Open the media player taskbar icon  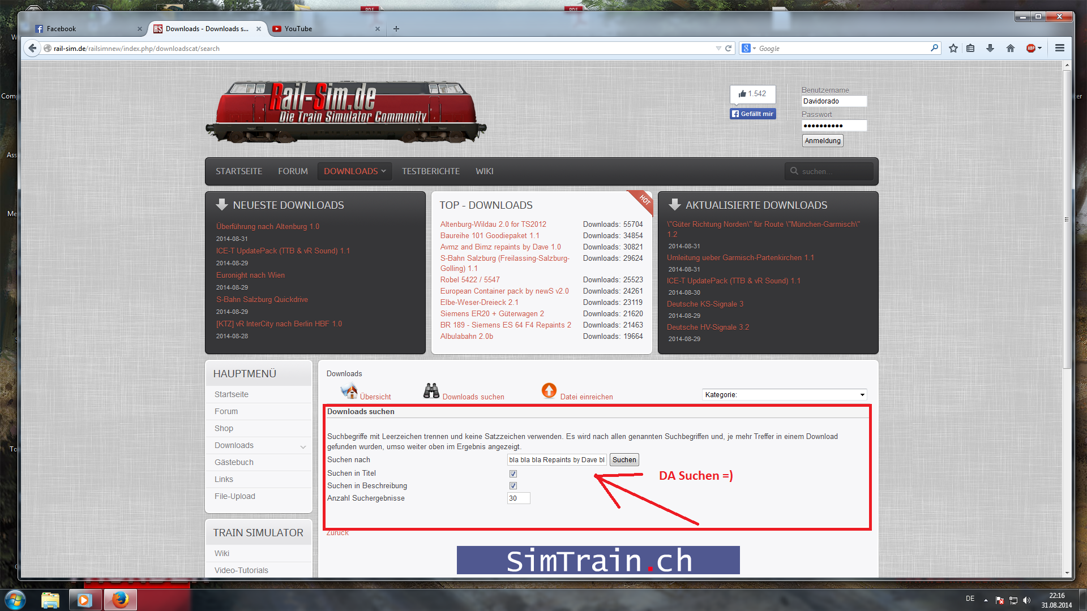click(x=85, y=600)
